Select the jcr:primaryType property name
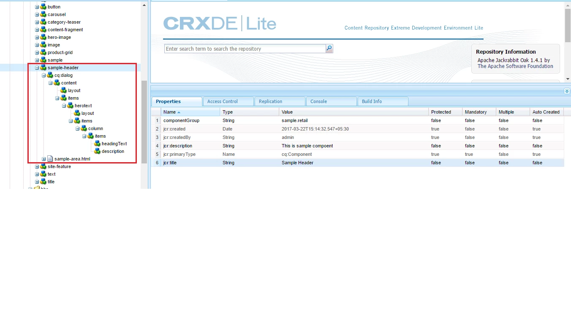This screenshot has height=310, width=571. click(179, 154)
